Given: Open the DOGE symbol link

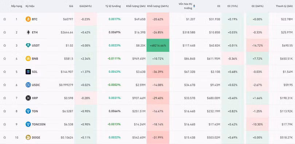Looking at the screenshot, I should pos(36,137).
